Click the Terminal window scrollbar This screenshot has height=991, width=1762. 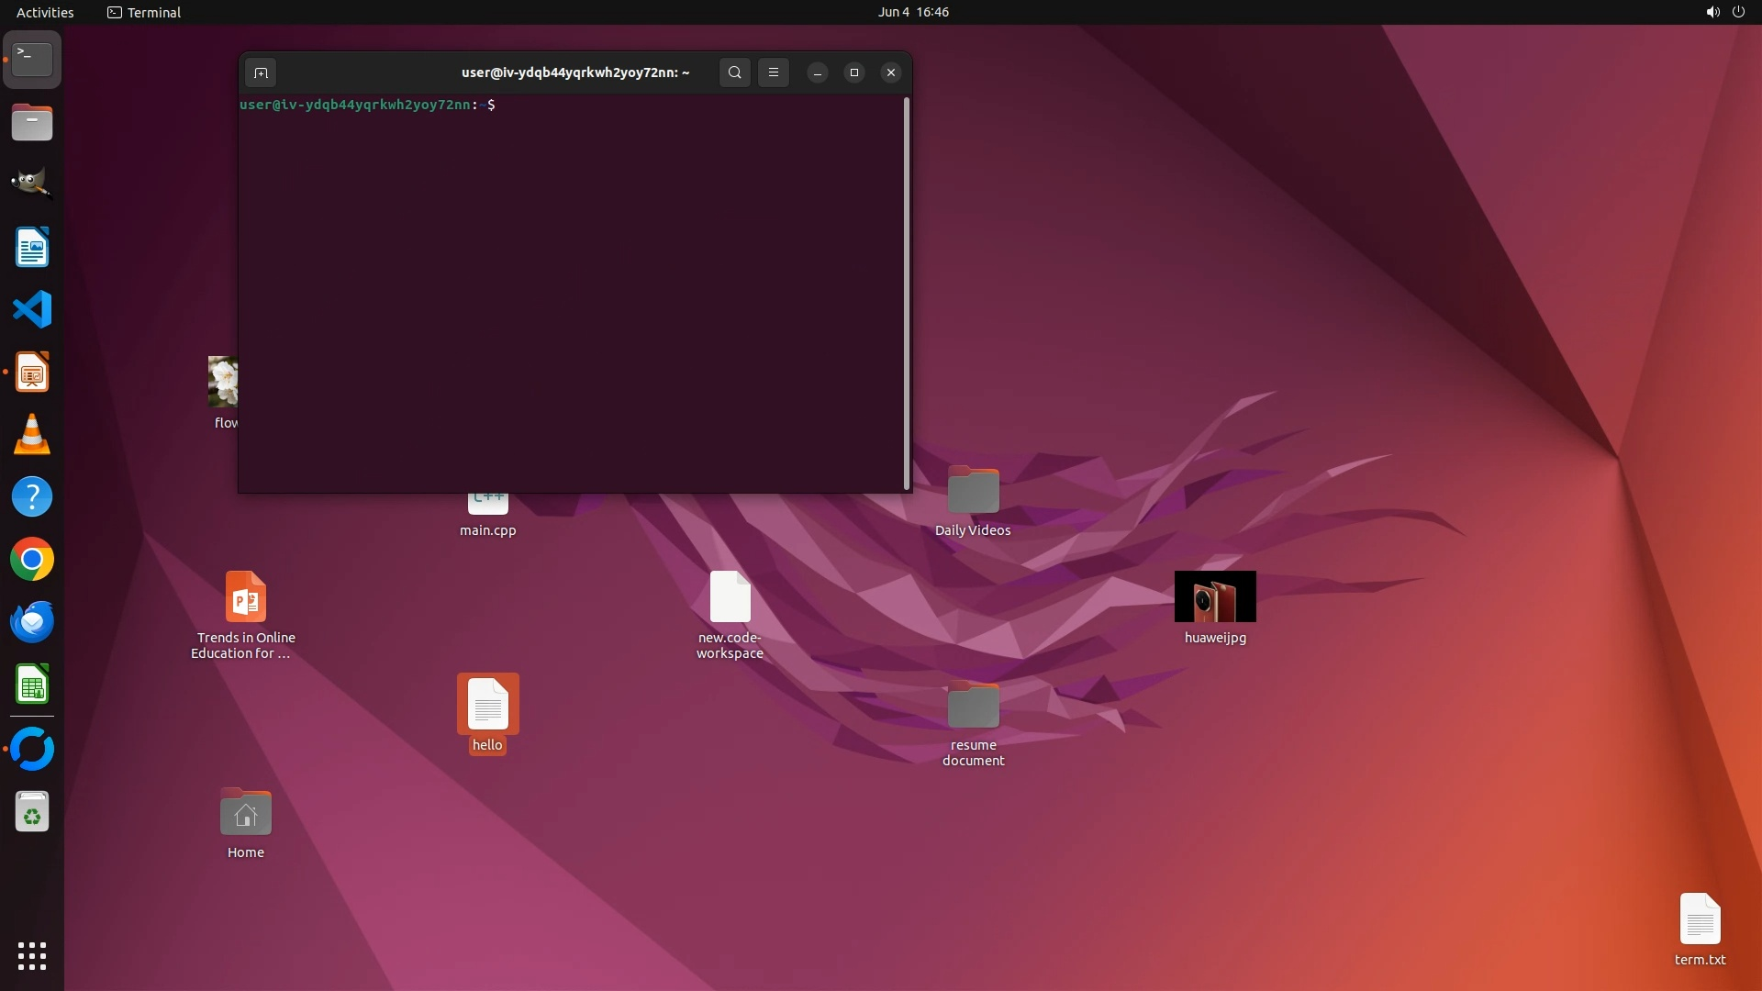[x=907, y=294]
